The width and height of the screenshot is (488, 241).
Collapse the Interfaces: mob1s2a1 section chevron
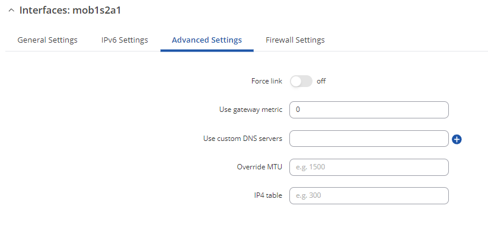11,10
